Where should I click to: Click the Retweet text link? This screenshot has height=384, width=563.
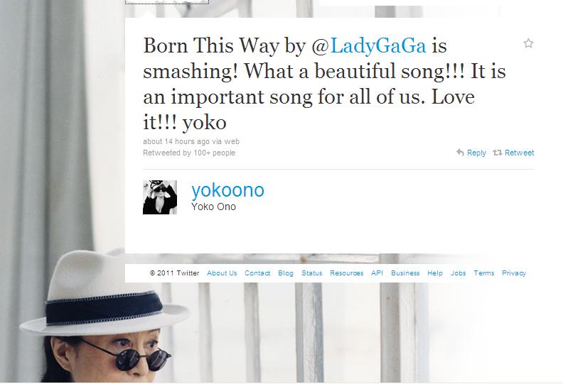(x=519, y=153)
